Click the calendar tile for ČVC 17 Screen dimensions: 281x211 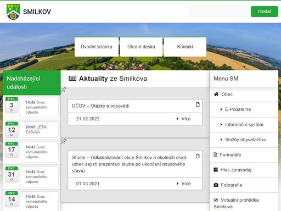pos(12,149)
